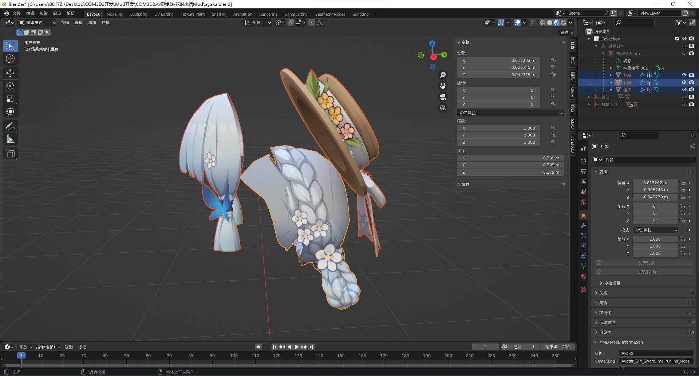Viewport: 699px width, 376px height.
Task: Switch perspective/orthographic grid icon
Action: tap(443, 108)
